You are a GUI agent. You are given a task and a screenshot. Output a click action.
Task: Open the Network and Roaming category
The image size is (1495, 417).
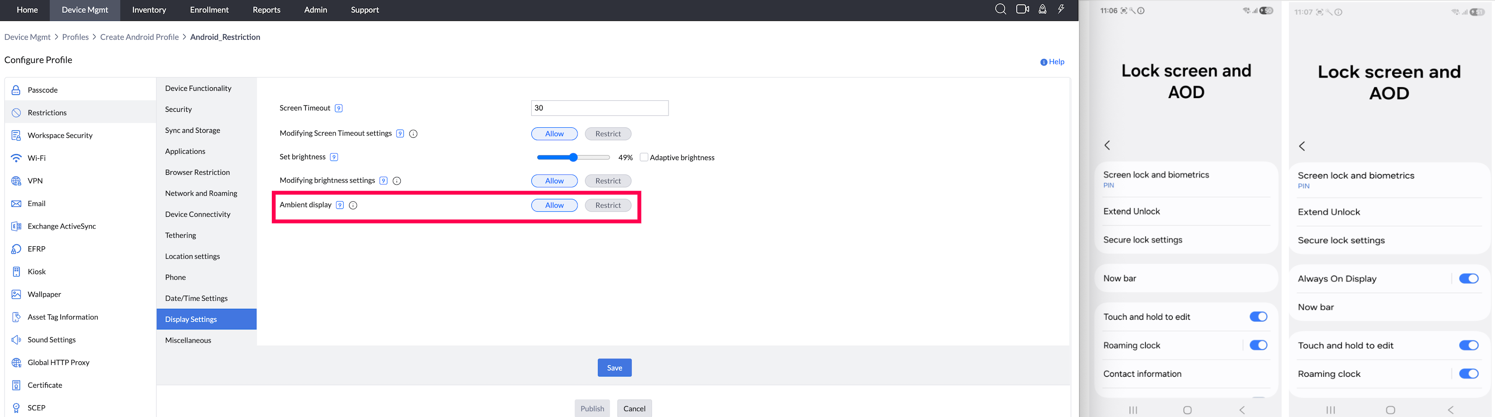click(207, 193)
